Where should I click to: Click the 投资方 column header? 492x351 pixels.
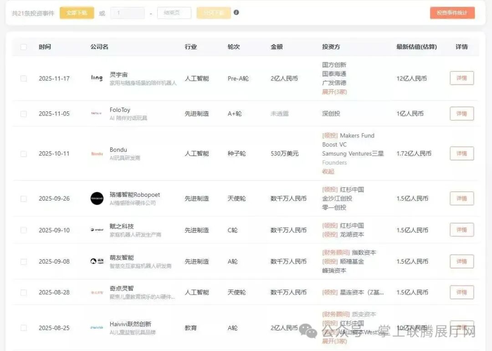331,47
